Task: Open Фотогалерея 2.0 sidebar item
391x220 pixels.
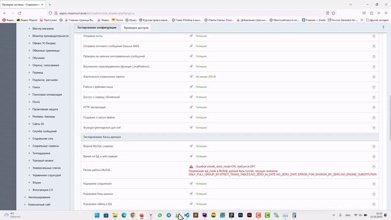Action: (42, 190)
